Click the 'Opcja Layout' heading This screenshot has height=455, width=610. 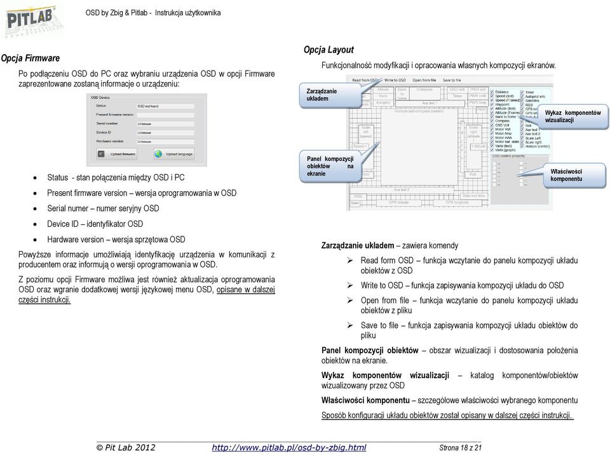coord(329,50)
